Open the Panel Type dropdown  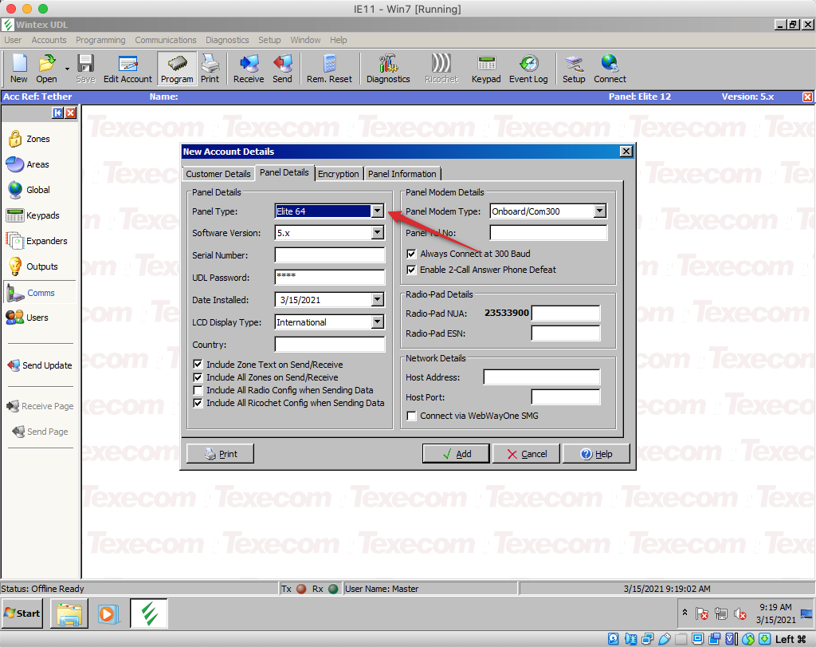pyautogui.click(x=378, y=211)
